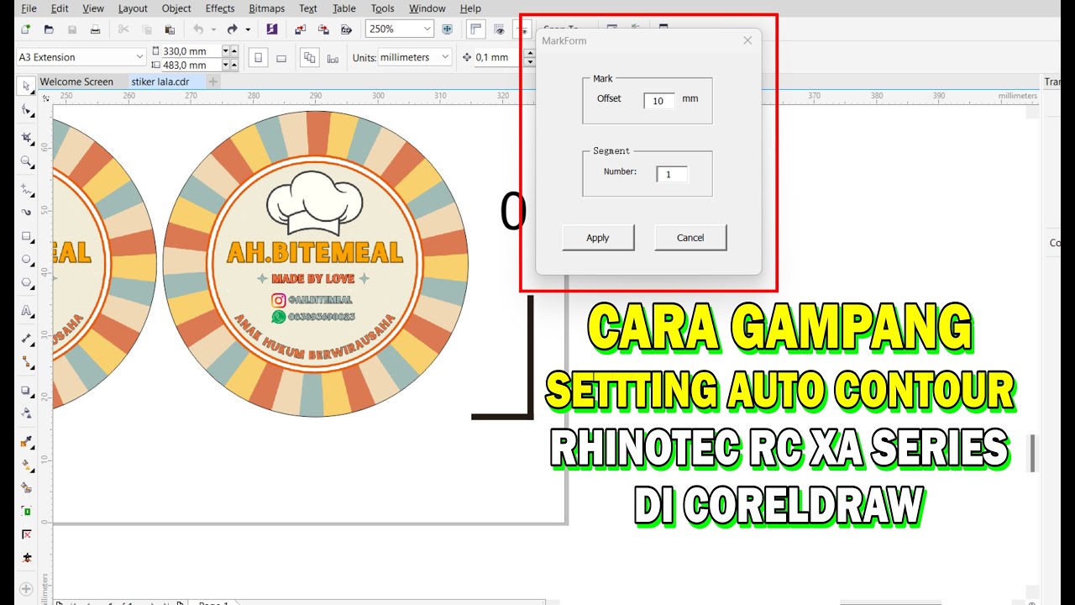Select the Transparency tool
This screenshot has height=605, width=1075.
pos(26,413)
